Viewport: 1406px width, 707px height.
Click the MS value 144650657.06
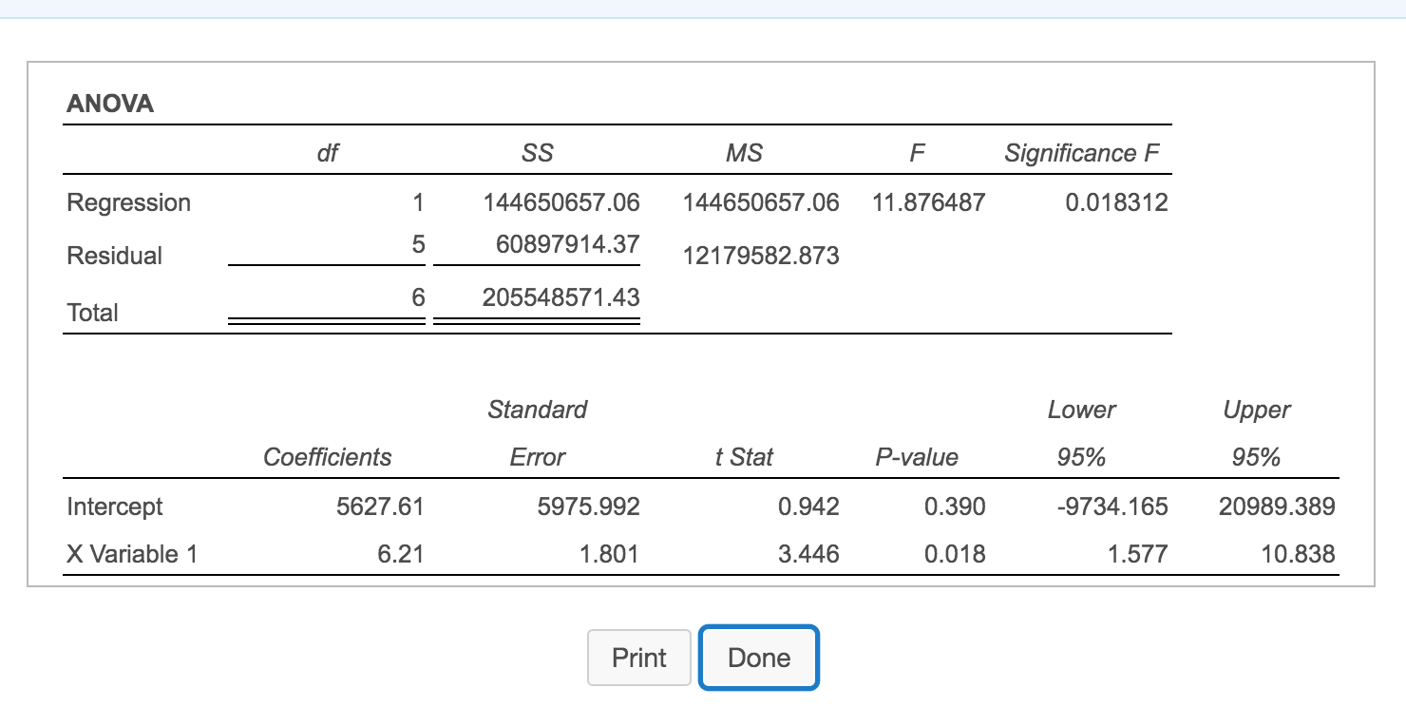[762, 202]
